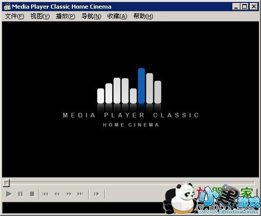
Task: Close the Media Player Classic window
Action: point(254,7)
